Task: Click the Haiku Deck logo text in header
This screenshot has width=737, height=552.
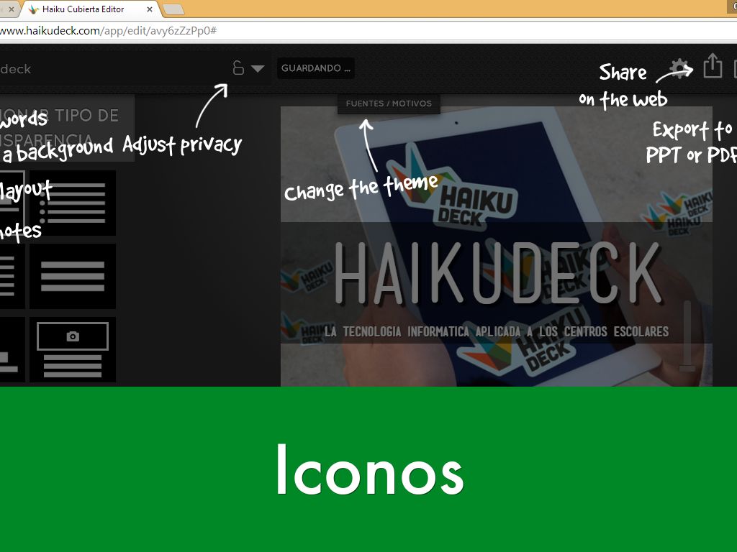Action: pyautogui.click(x=14, y=69)
